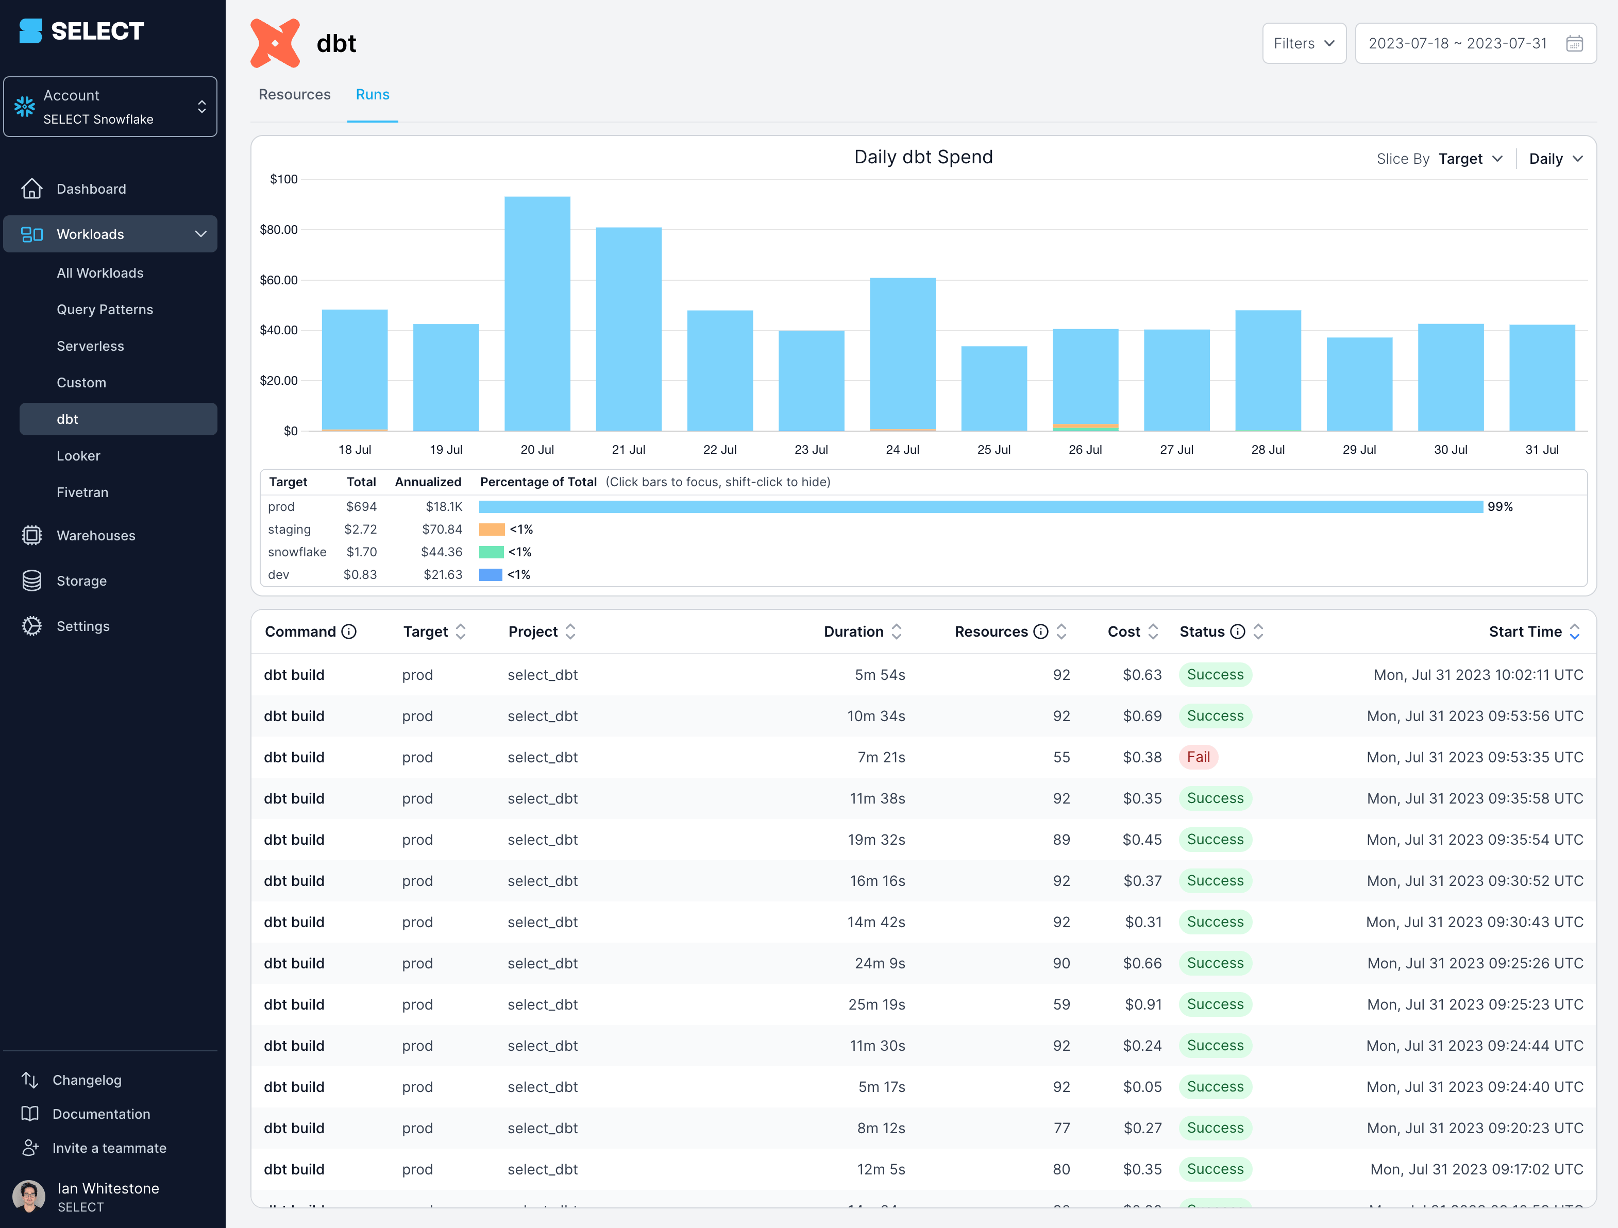The height and width of the screenshot is (1228, 1618).
Task: Click the 20 Jul spend bar
Action: click(537, 314)
